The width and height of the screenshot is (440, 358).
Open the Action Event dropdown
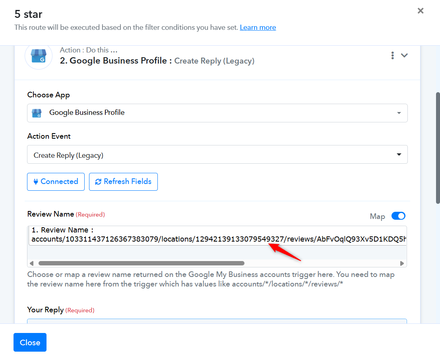pyautogui.click(x=217, y=154)
